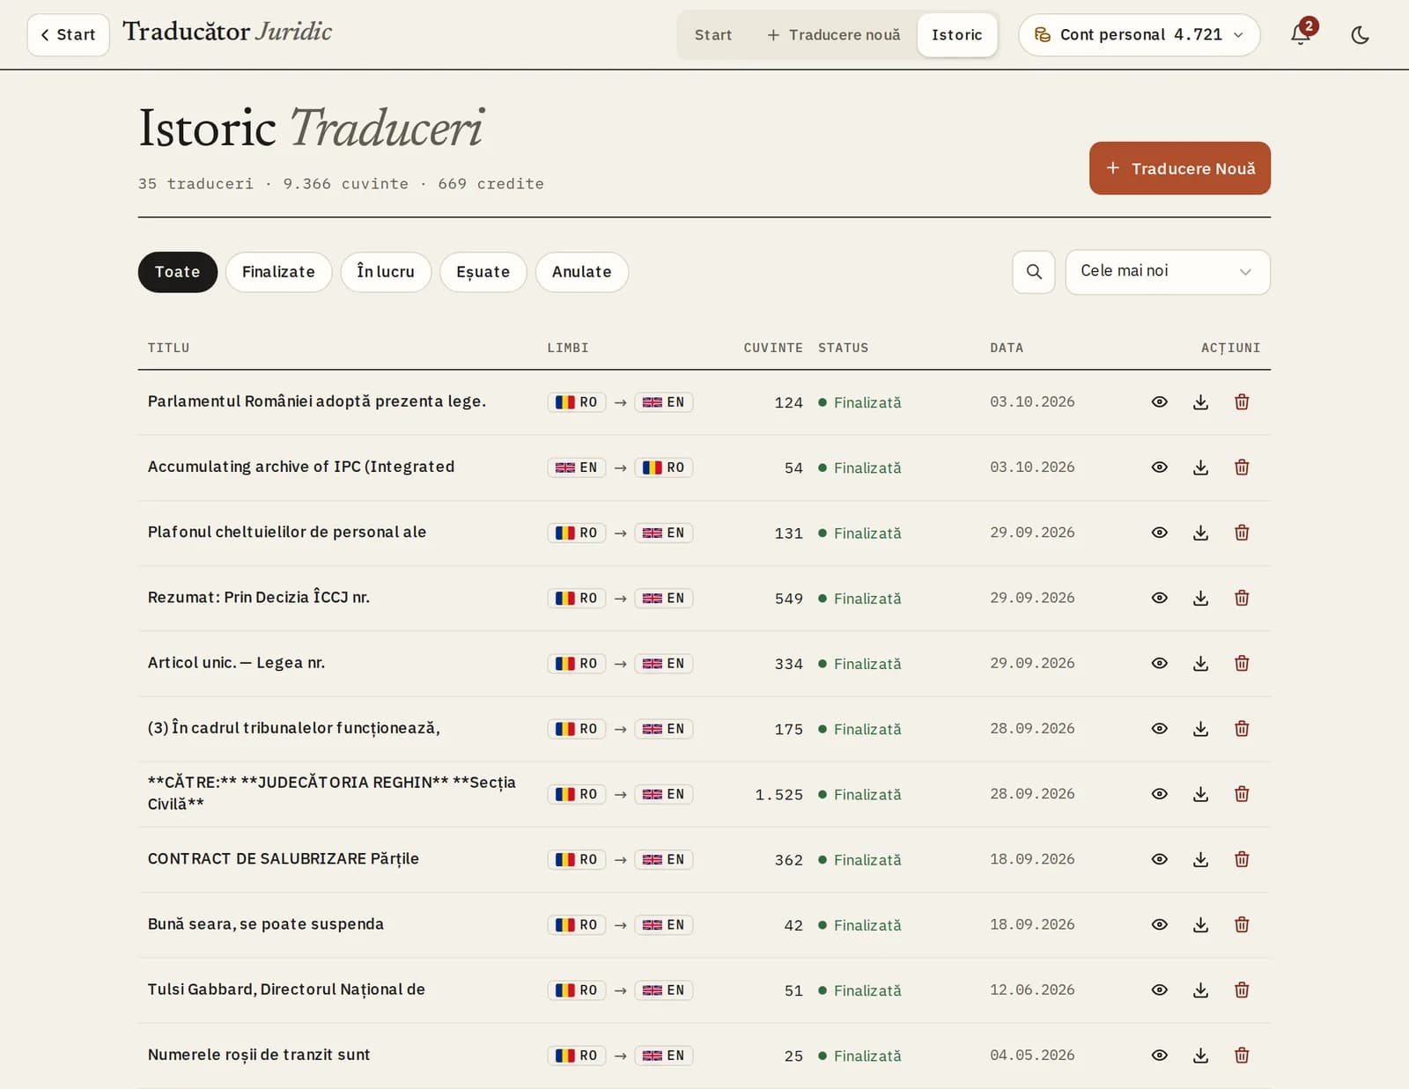Click the DATA column header
The height and width of the screenshot is (1089, 1409).
tap(1007, 348)
